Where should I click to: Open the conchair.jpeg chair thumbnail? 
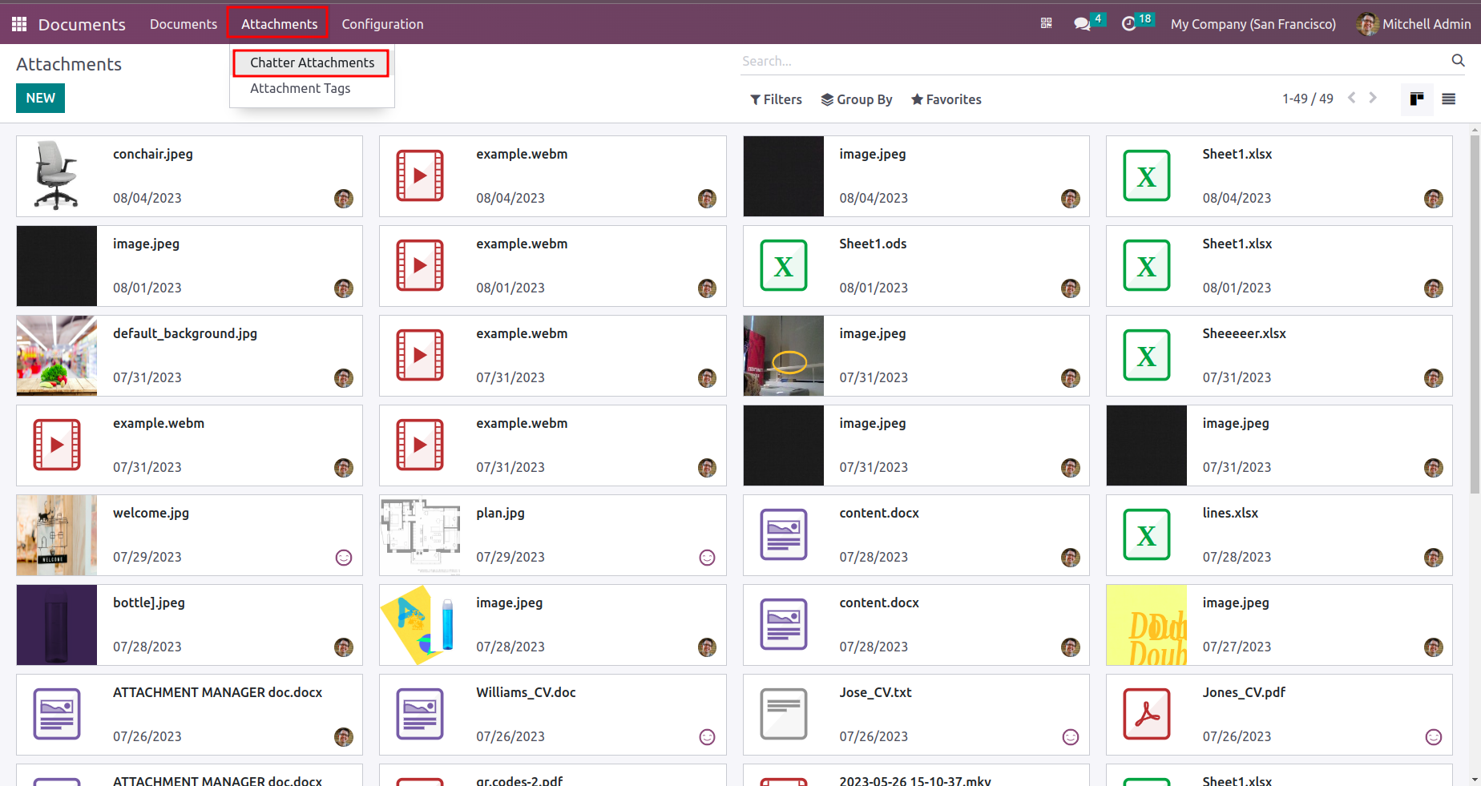pos(57,176)
